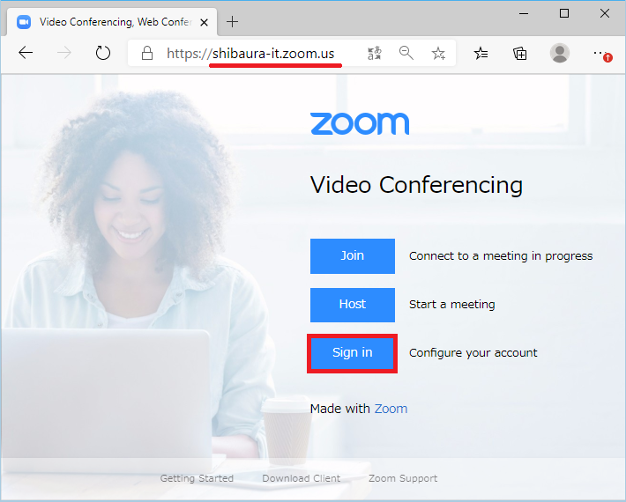View site info via the lock icon

(147, 53)
